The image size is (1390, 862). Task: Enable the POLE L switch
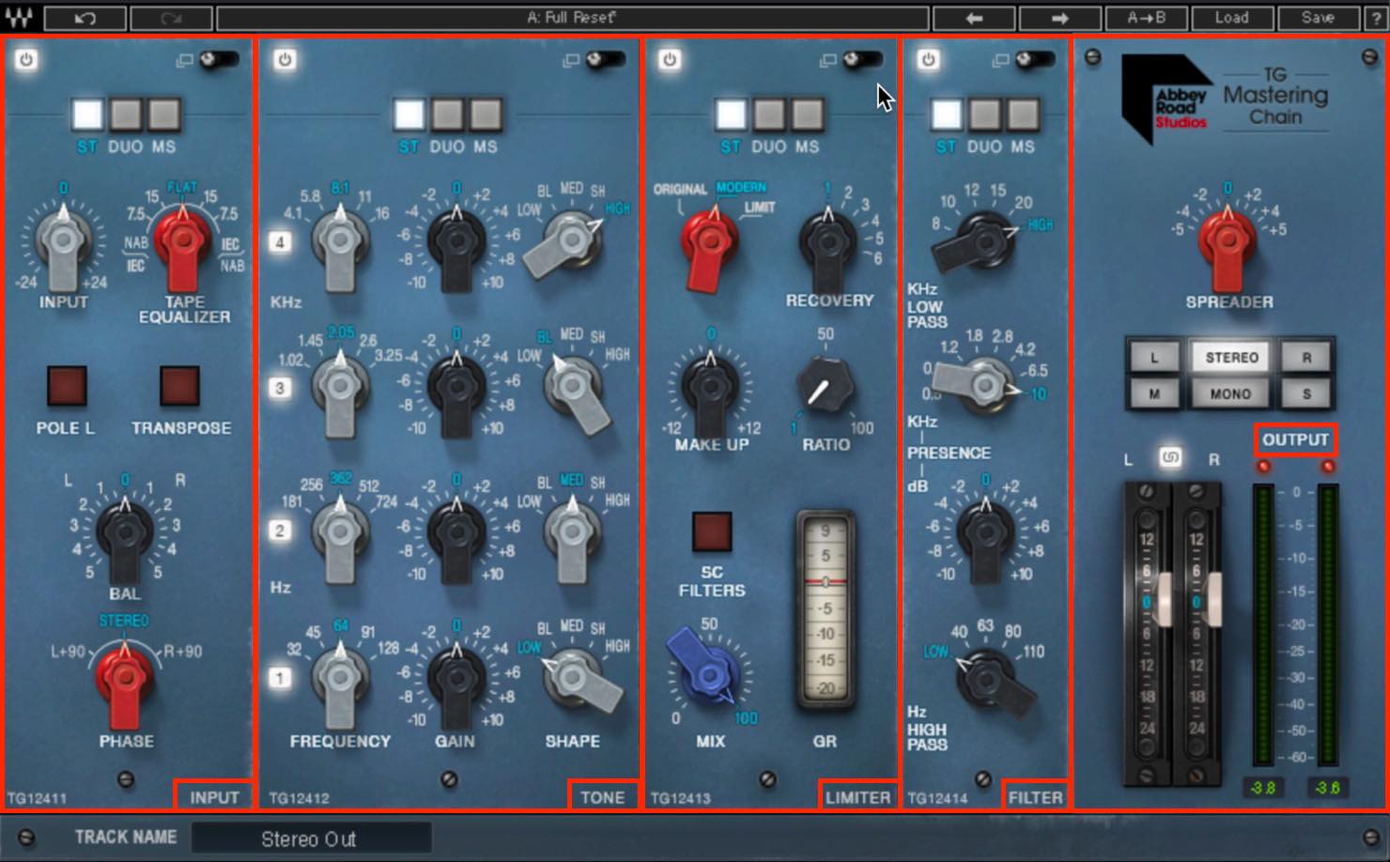click(67, 386)
